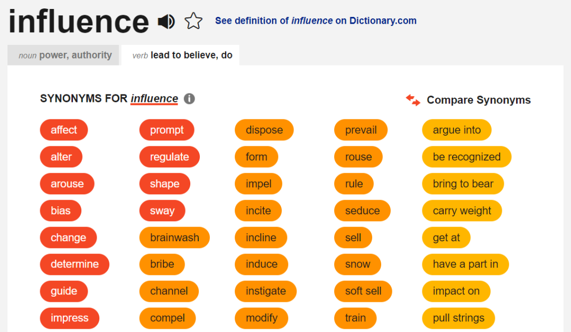The height and width of the screenshot is (332, 571).
Task: Select the phrase argue into
Action: pos(456,130)
